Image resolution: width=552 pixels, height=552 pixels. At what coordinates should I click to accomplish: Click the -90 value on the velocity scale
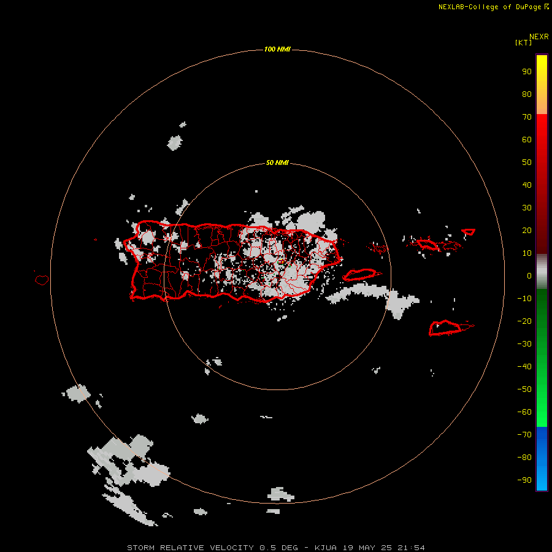(x=524, y=480)
